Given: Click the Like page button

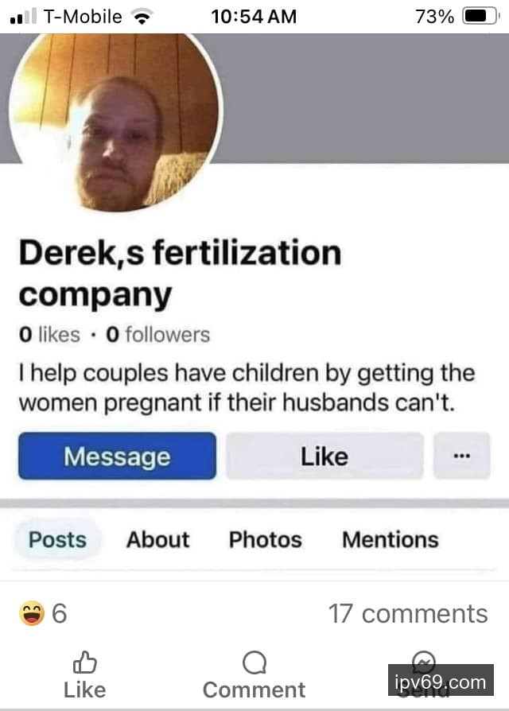Looking at the screenshot, I should click(x=324, y=456).
